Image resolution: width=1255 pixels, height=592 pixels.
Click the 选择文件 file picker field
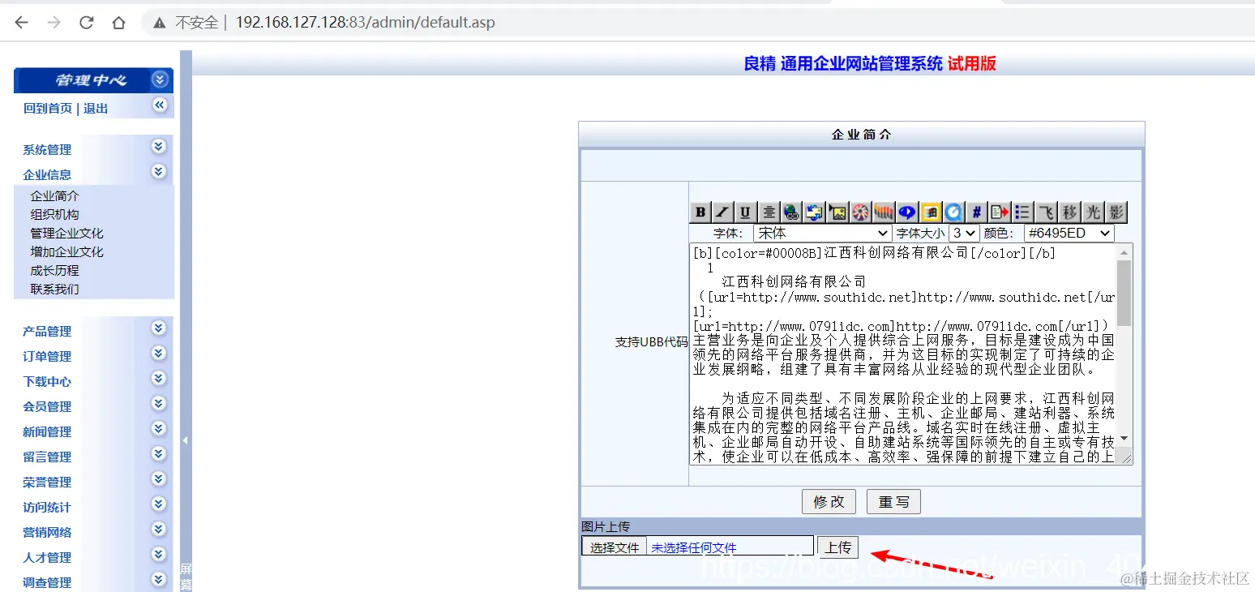[x=614, y=546]
